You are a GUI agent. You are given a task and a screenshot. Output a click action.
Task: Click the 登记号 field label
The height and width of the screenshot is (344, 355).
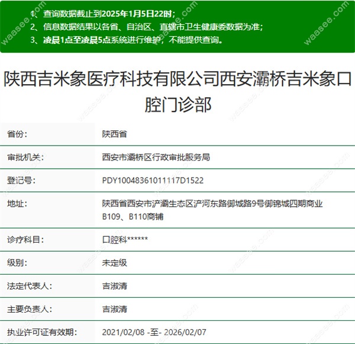(21, 181)
